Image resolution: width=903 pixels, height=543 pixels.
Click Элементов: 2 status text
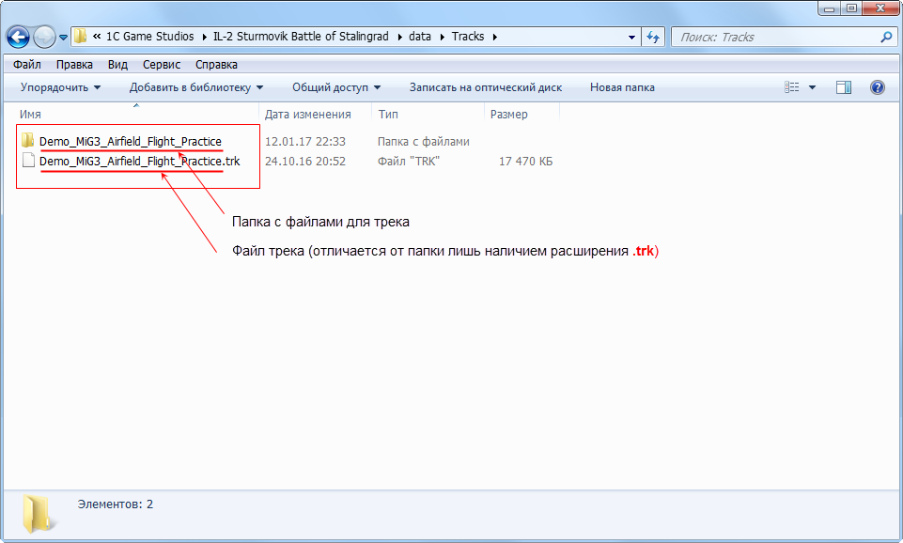coord(116,504)
